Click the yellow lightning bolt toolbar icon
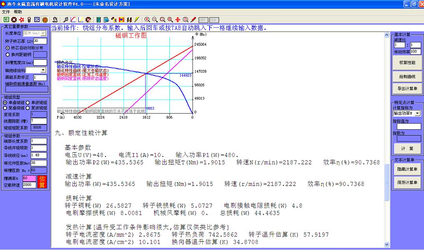This screenshot has height=250, width=424. (137, 20)
